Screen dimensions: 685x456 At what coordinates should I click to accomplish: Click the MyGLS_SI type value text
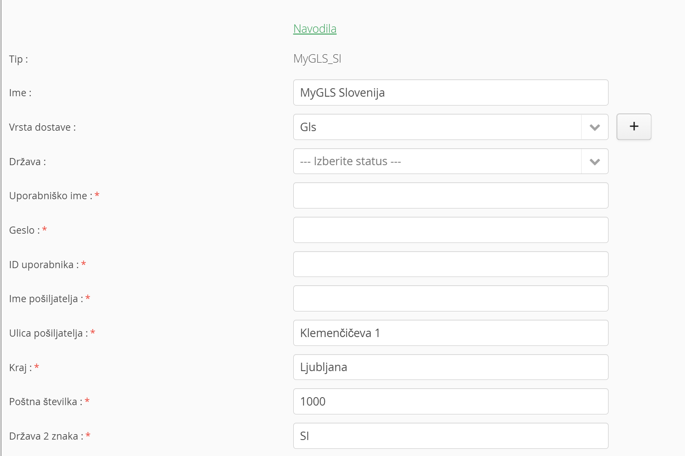tap(317, 59)
